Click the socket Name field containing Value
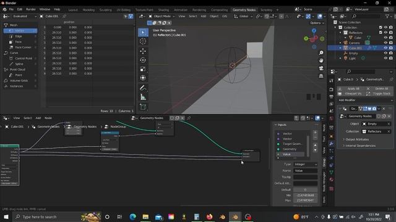396x222 pixels. click(x=305, y=171)
